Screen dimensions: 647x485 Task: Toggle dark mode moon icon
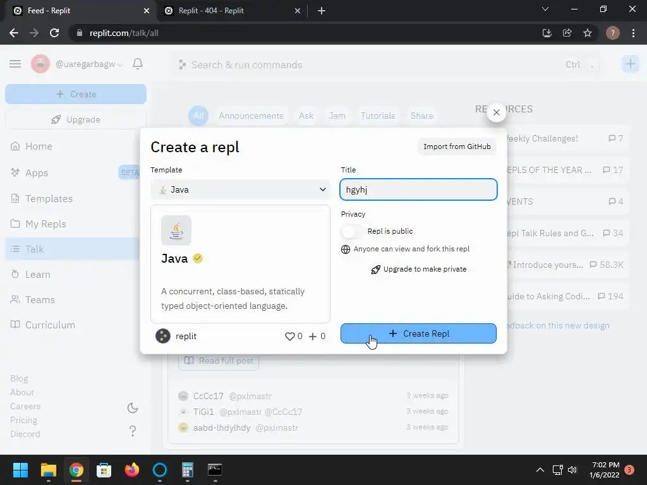click(133, 408)
